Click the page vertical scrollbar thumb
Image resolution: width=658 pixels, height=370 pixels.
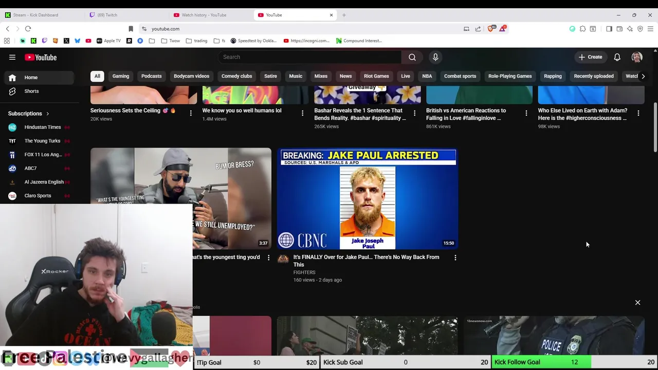click(655, 127)
